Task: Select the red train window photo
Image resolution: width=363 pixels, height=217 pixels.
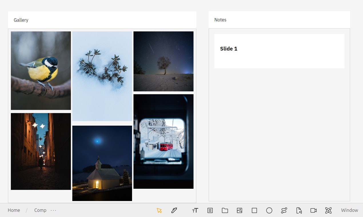Action: 163,141
